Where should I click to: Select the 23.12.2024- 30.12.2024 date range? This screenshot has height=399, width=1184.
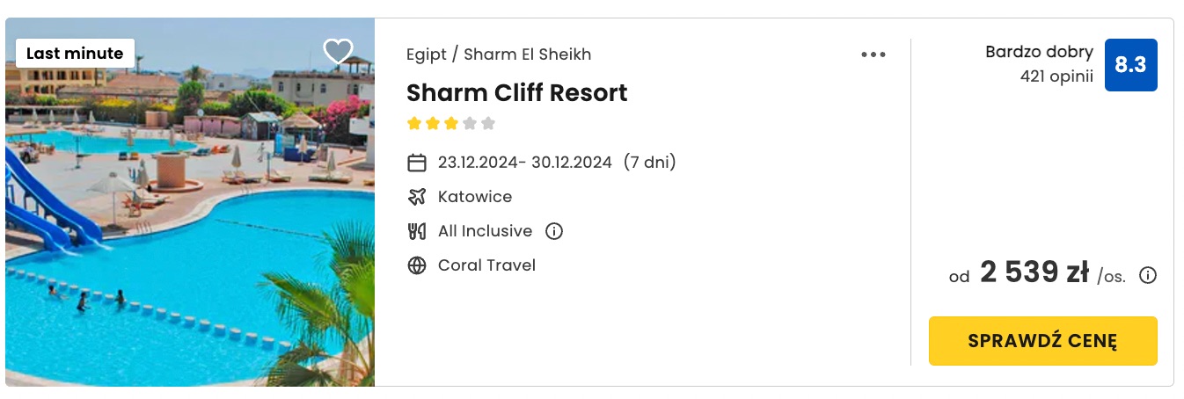[x=525, y=163]
